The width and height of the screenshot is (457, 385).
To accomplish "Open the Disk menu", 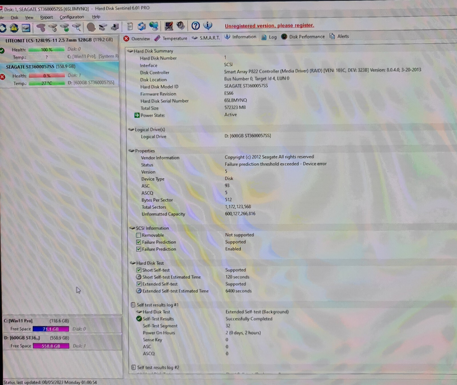I will [14, 17].
